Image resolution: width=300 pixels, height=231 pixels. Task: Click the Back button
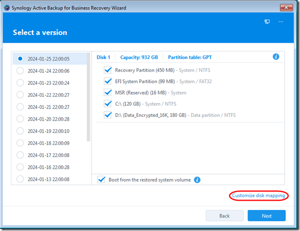(225, 216)
